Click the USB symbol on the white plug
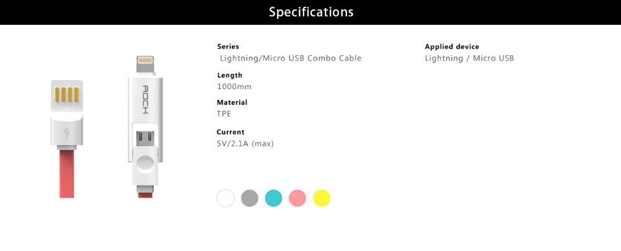Image resolution: width=621 pixels, height=251 pixels. (x=67, y=133)
